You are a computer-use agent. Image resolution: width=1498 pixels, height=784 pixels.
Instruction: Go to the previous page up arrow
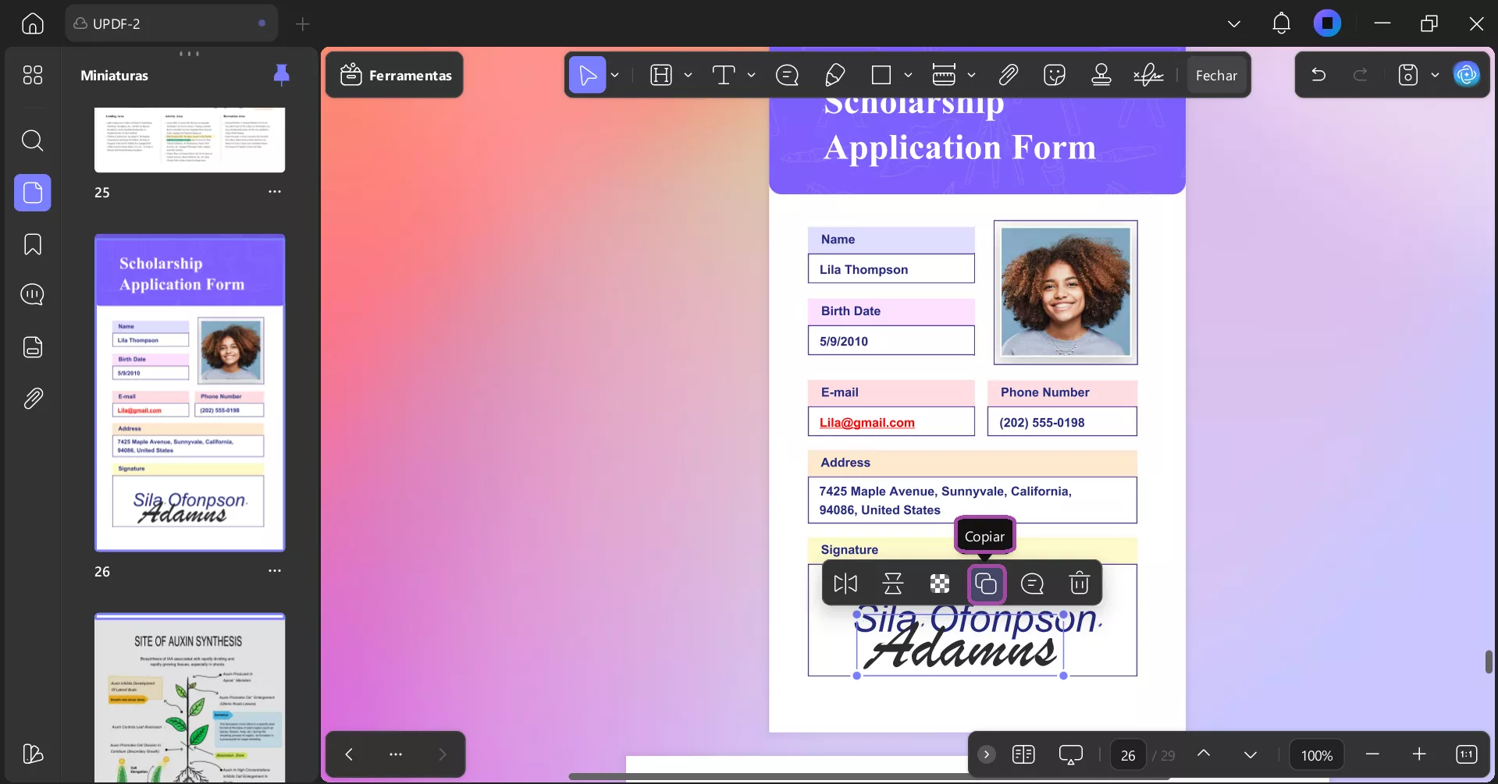point(1204,754)
